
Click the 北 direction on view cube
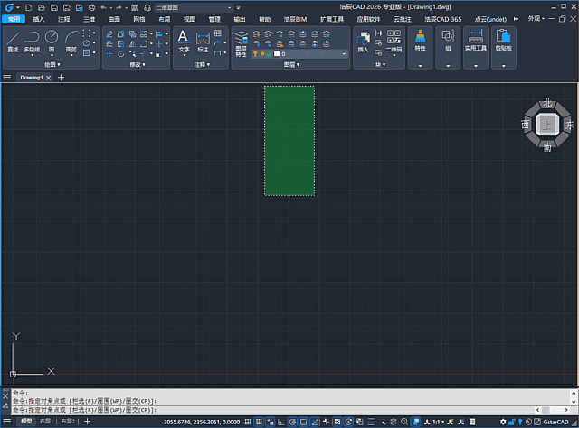pyautogui.click(x=547, y=104)
